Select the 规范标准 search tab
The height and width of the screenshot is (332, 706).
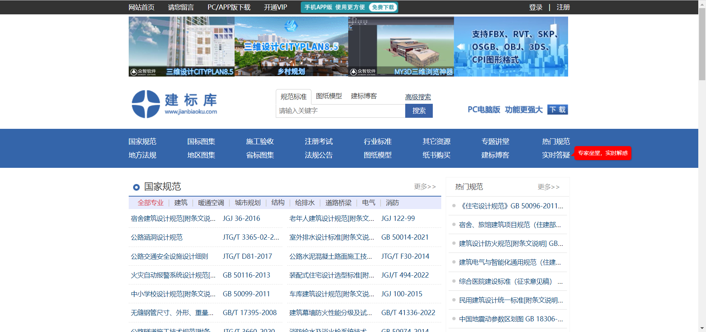pyautogui.click(x=293, y=97)
